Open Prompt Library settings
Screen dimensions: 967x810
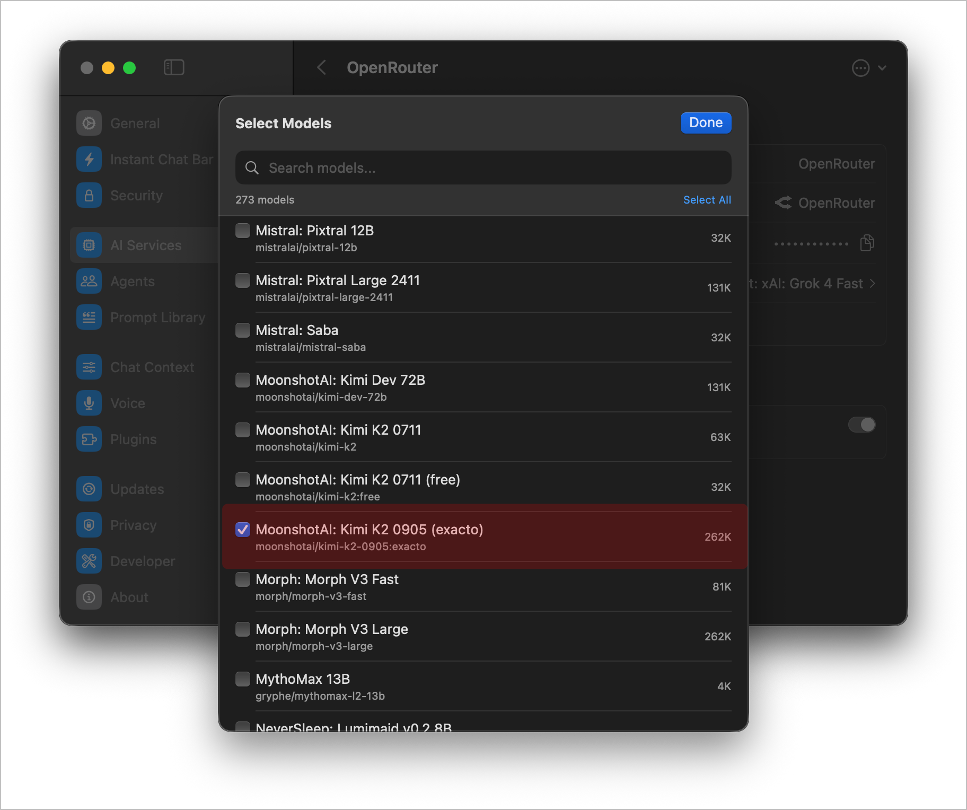(x=157, y=318)
